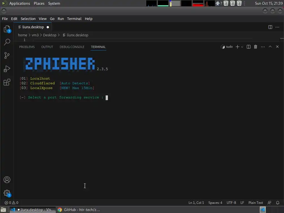Select language mode Plain Text

[255, 203]
